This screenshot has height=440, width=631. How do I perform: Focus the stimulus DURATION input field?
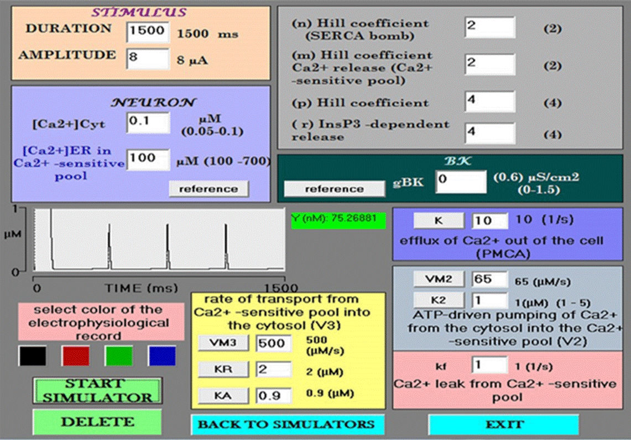(x=147, y=31)
